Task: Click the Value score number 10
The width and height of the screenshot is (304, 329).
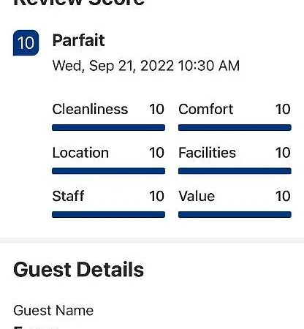Action: click(x=283, y=196)
